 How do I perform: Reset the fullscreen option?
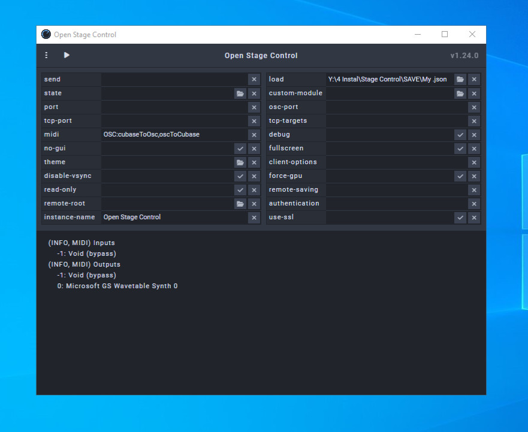pos(474,149)
